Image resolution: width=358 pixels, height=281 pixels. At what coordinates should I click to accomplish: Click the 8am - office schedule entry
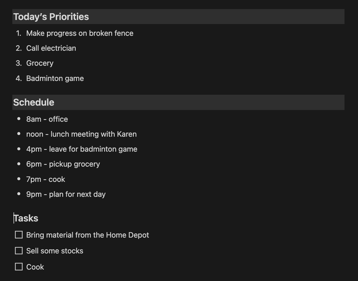pyautogui.click(x=47, y=119)
